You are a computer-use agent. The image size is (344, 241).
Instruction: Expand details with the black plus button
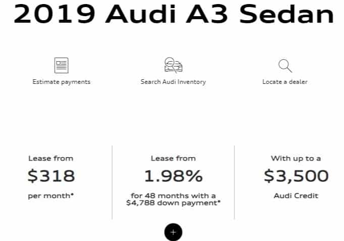(x=173, y=232)
